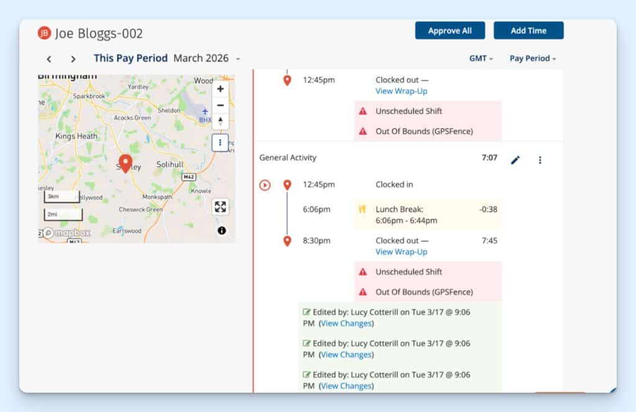Click the 12:45pm clock-in location pin
The width and height of the screenshot is (636, 412).
click(287, 184)
